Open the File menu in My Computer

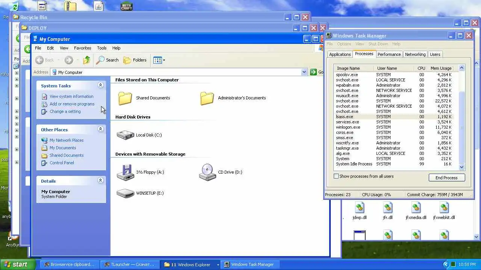click(x=38, y=48)
